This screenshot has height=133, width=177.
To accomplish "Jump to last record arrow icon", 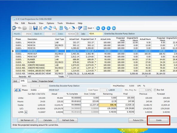I will coord(114,28).
